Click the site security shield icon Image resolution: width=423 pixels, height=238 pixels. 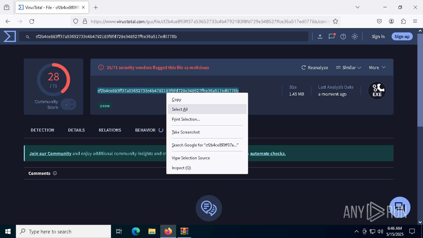point(76,21)
